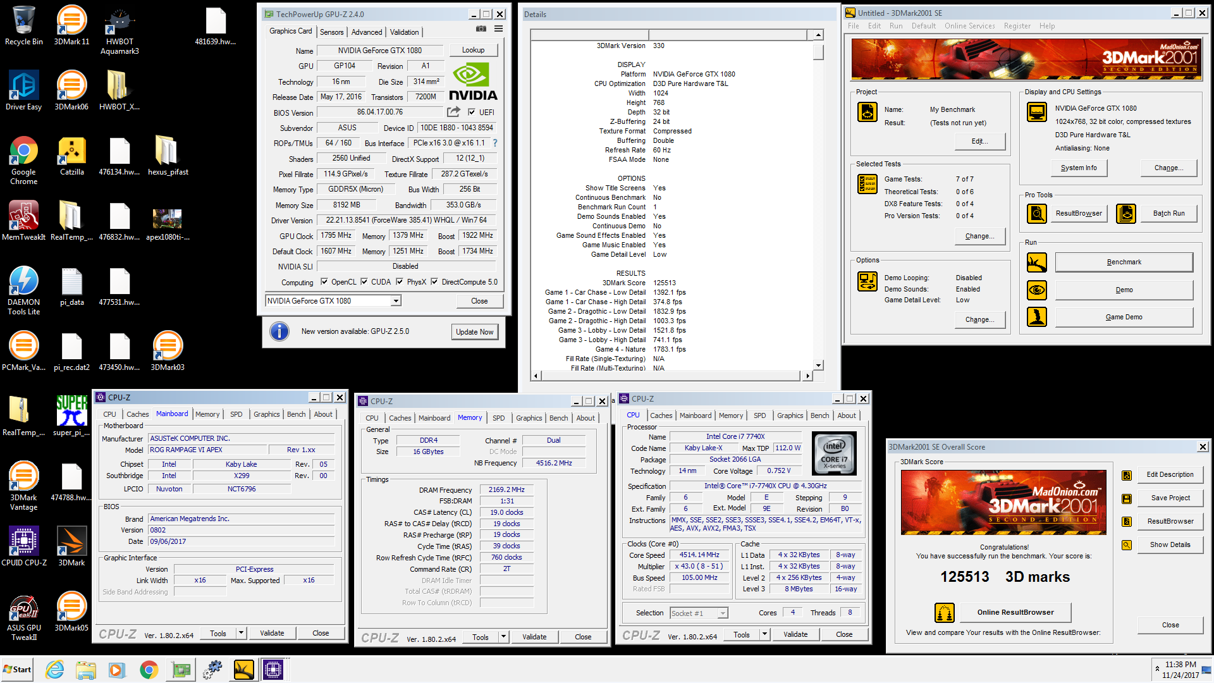1214x683 pixels.
Task: Click the Batch Run button
Action: click(x=1168, y=213)
